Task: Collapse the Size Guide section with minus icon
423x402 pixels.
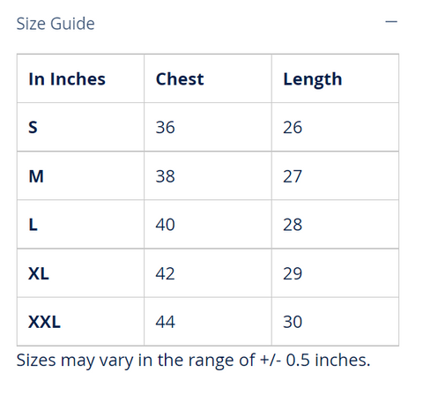Action: (x=391, y=22)
